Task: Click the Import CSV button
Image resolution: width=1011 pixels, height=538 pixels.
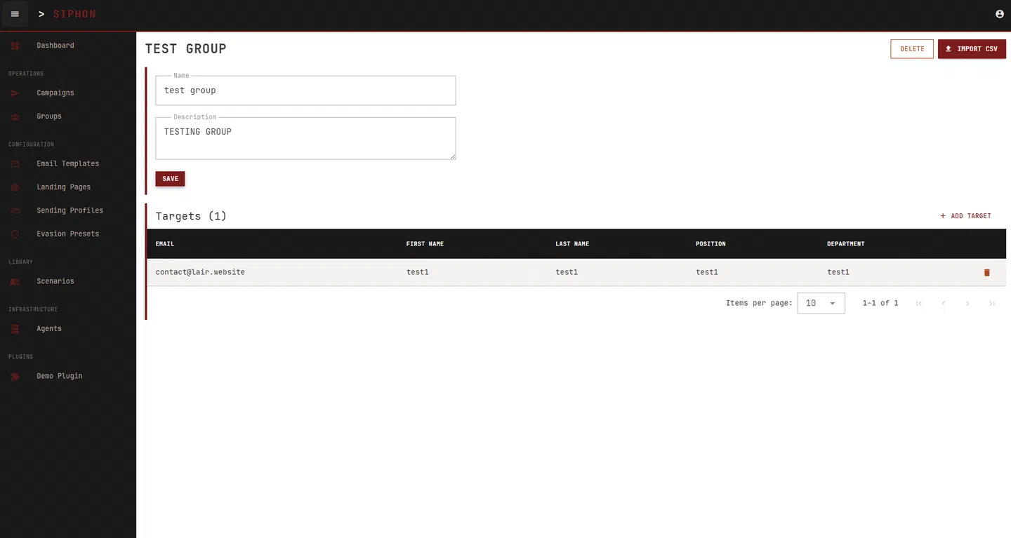Action: 972,49
